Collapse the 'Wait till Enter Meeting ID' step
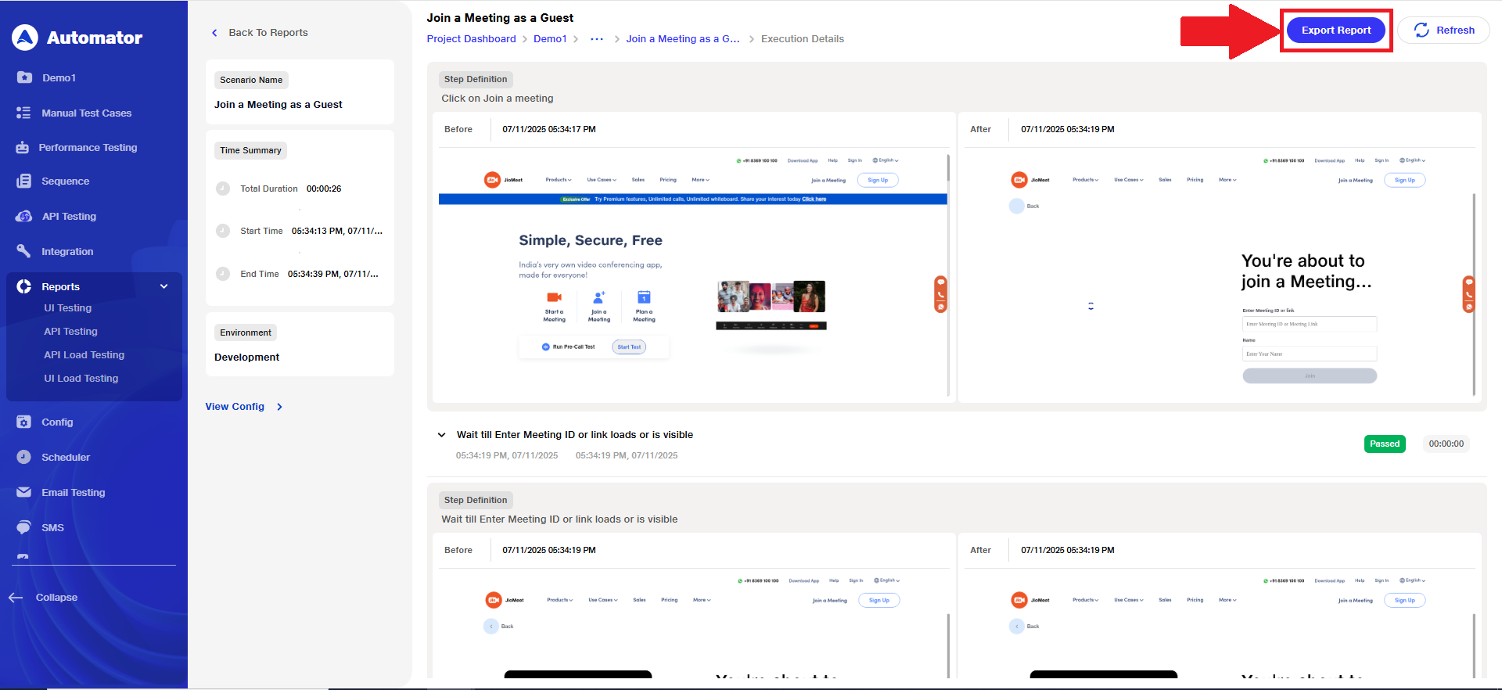 tap(442, 435)
